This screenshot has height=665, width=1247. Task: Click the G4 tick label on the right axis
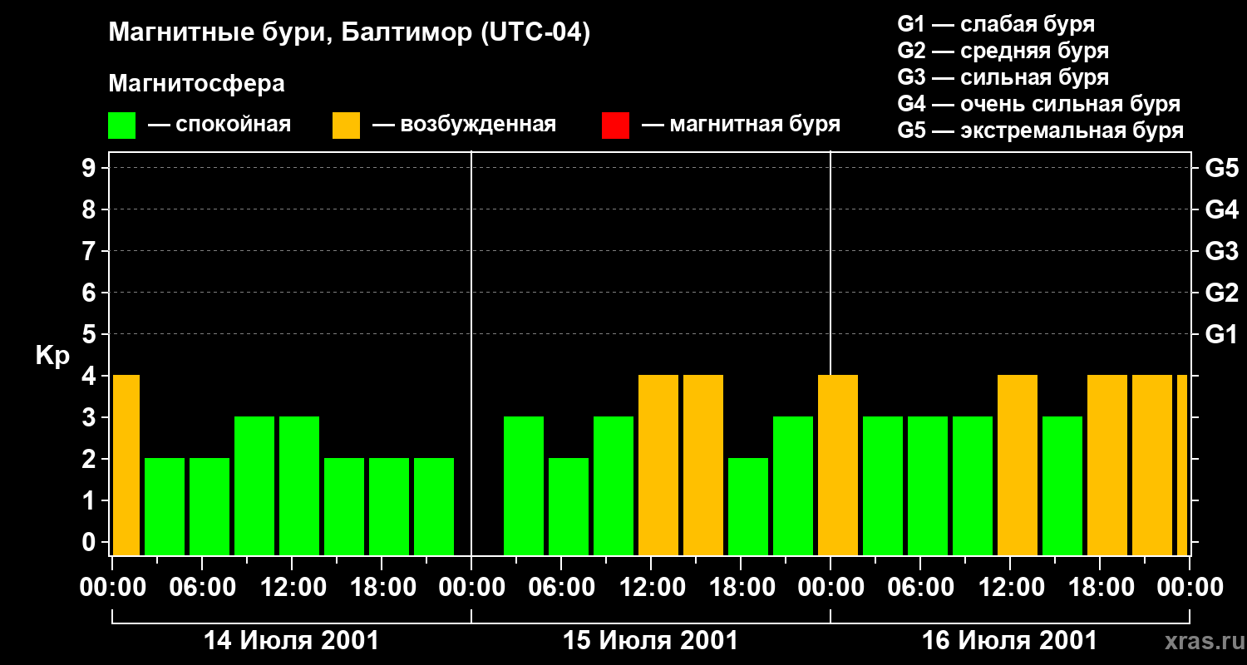(1221, 209)
